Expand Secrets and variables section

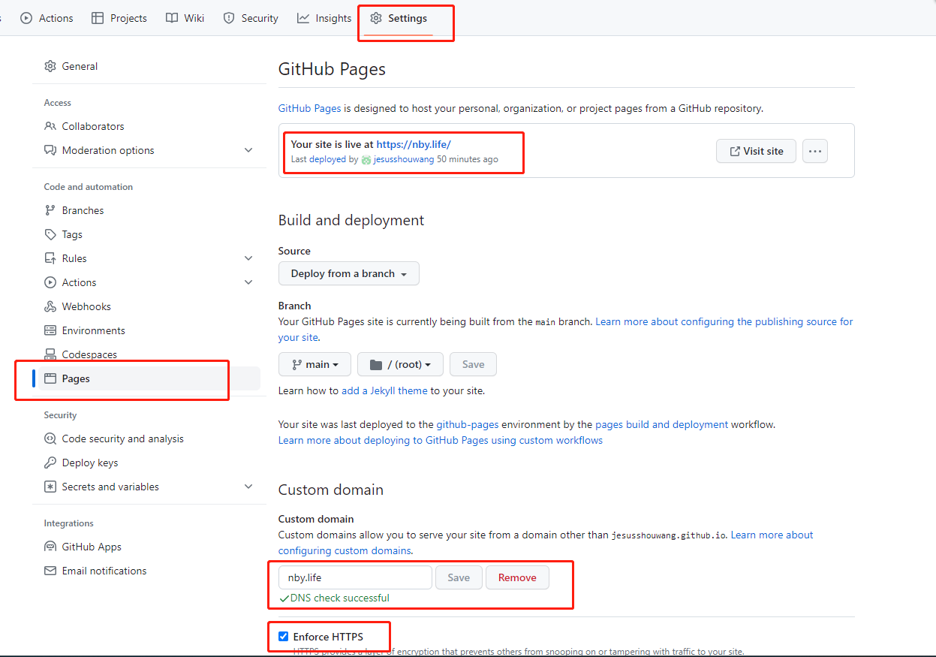tap(248, 487)
